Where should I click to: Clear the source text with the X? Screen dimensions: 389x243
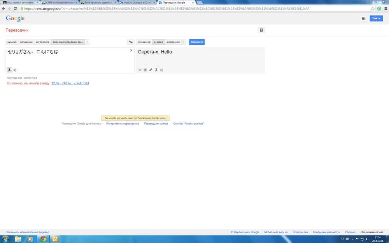point(131,51)
